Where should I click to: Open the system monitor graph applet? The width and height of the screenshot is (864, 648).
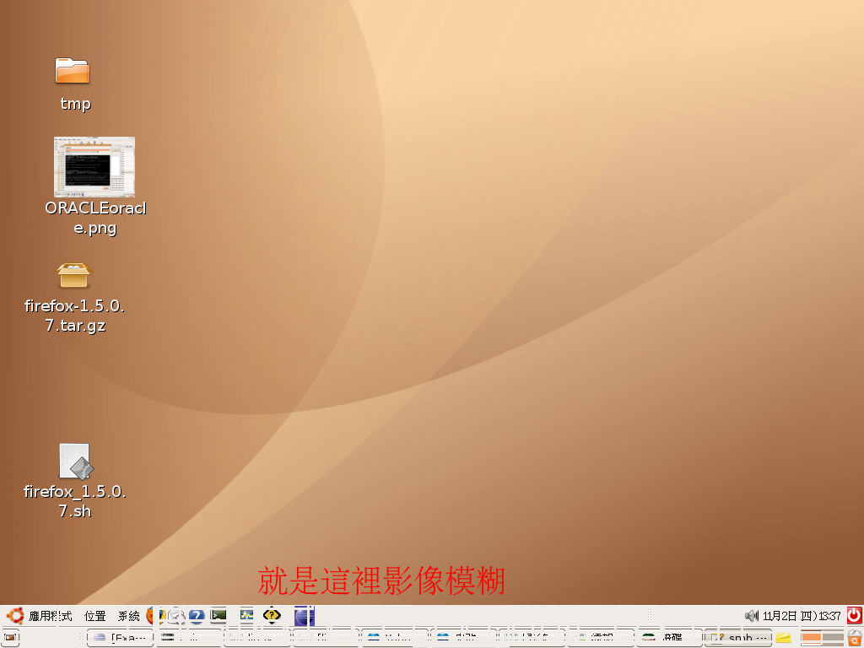tap(246, 615)
